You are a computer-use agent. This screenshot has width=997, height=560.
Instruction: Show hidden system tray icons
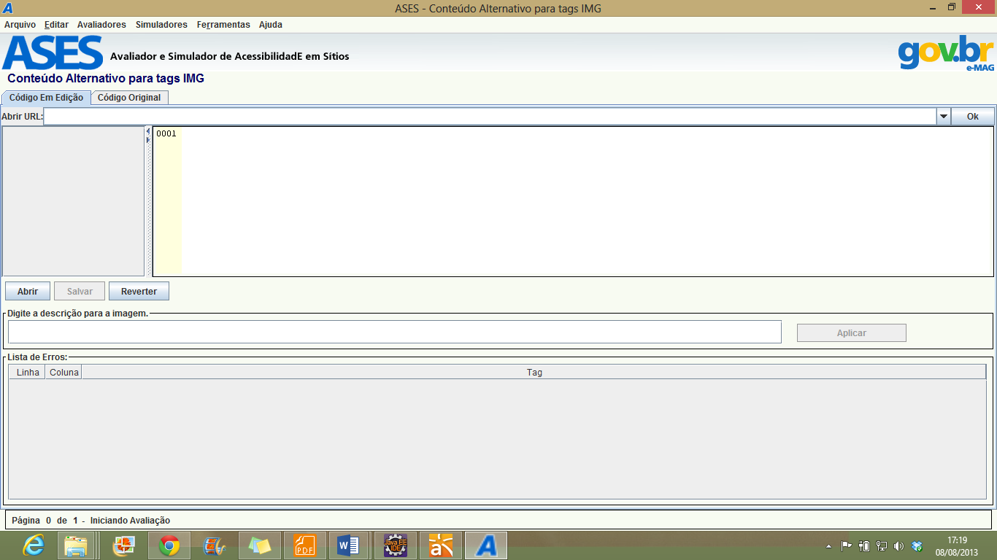click(x=828, y=545)
